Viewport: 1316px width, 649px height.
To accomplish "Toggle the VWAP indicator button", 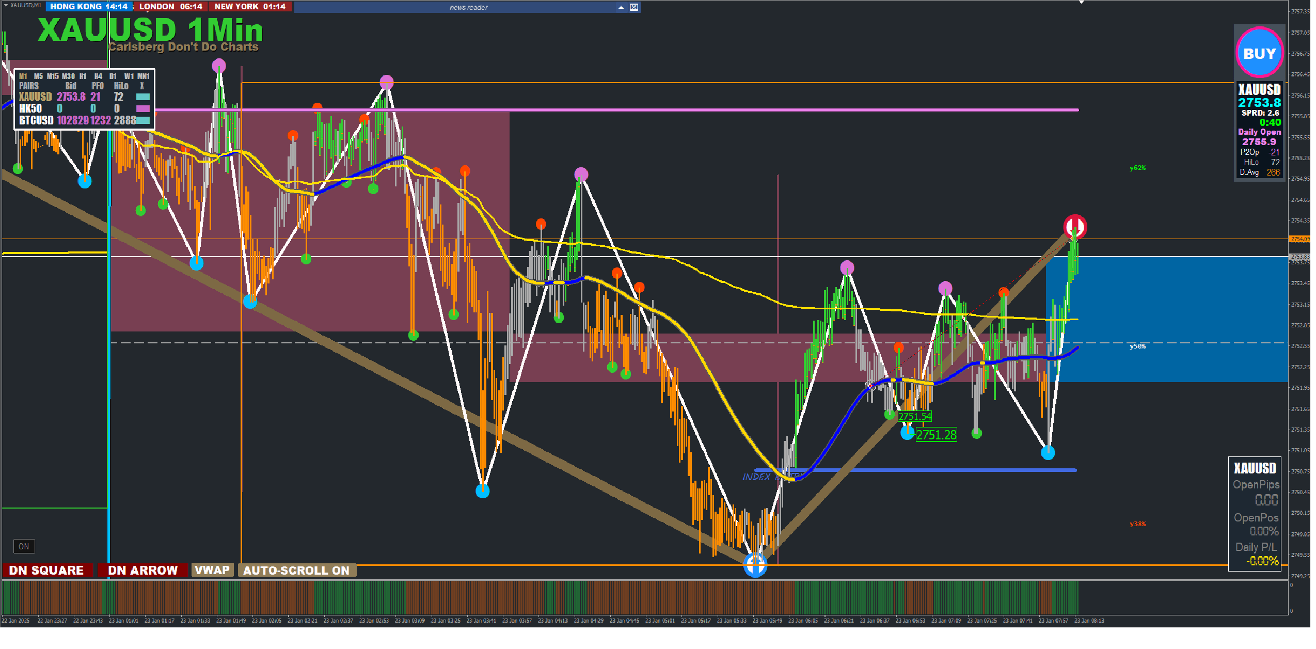I will (212, 569).
